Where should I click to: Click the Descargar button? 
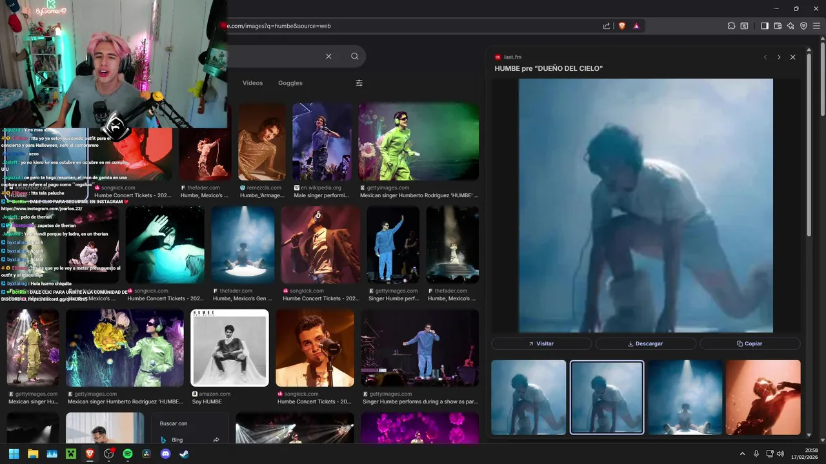tap(645, 343)
